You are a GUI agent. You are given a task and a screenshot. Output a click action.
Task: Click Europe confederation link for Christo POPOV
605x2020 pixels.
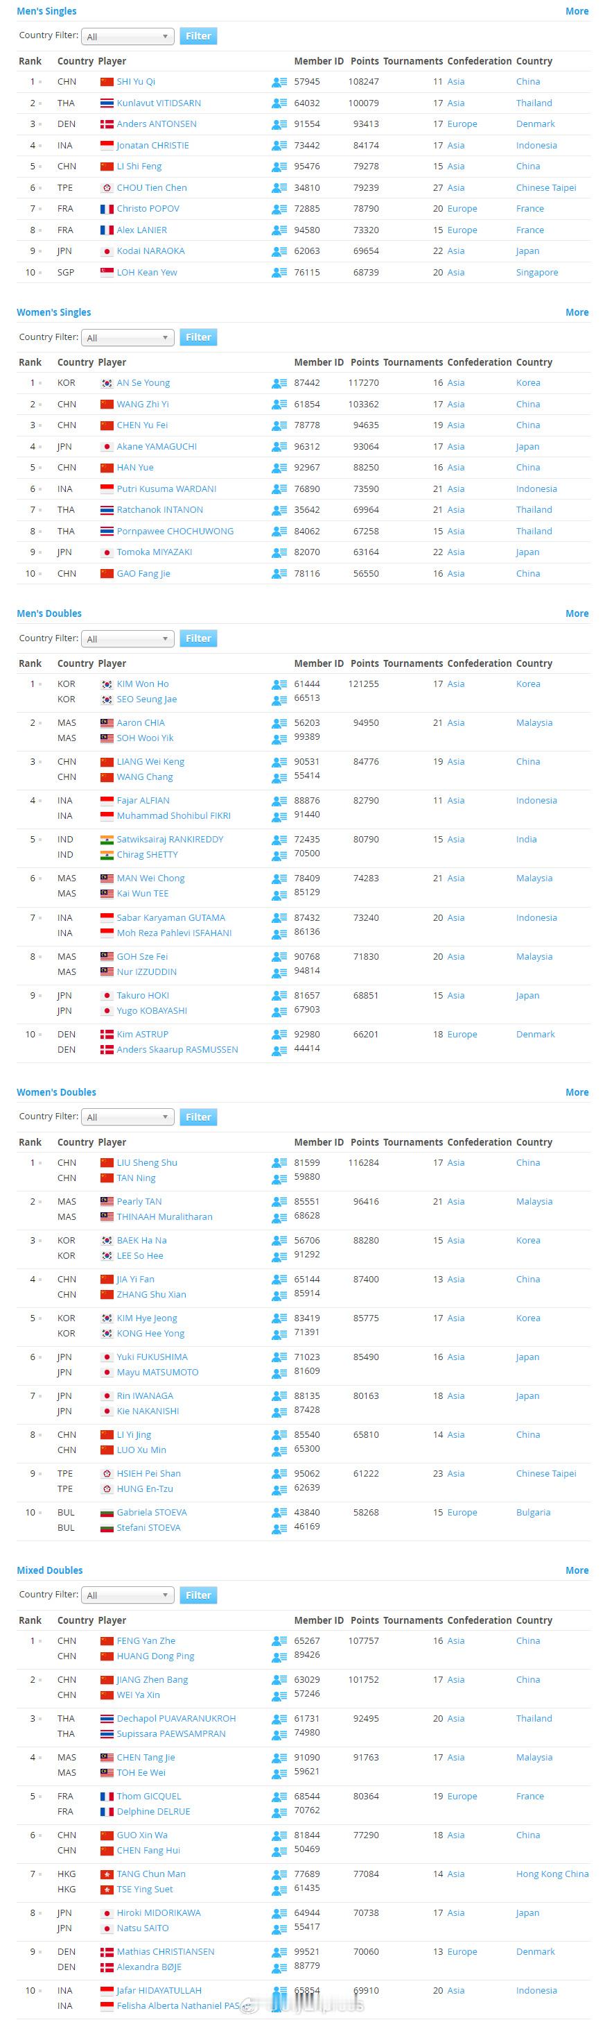pos(462,209)
